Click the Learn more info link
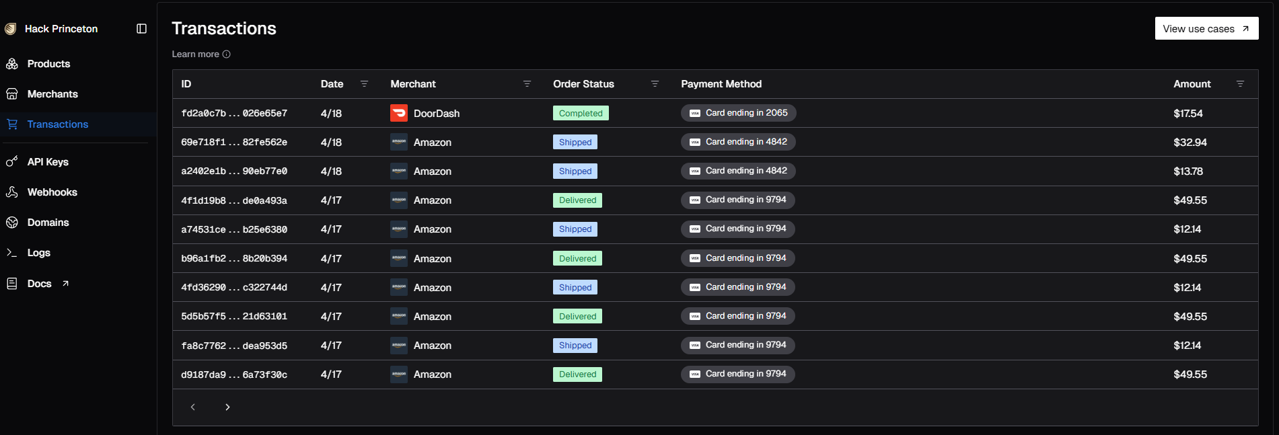This screenshot has height=435, width=1279. click(201, 54)
